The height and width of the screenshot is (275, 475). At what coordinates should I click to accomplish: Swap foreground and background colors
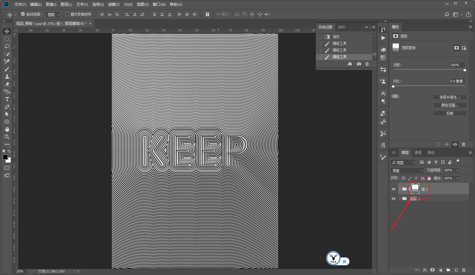(9, 151)
